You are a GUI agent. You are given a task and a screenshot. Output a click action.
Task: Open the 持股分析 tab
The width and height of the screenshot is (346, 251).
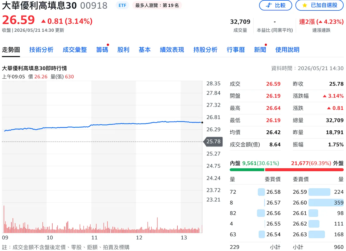pyautogui.click(x=205, y=50)
